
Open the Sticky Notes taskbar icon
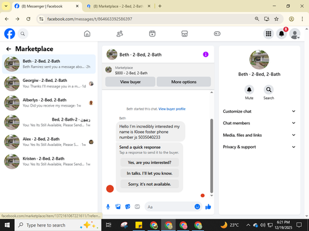click(x=138, y=225)
